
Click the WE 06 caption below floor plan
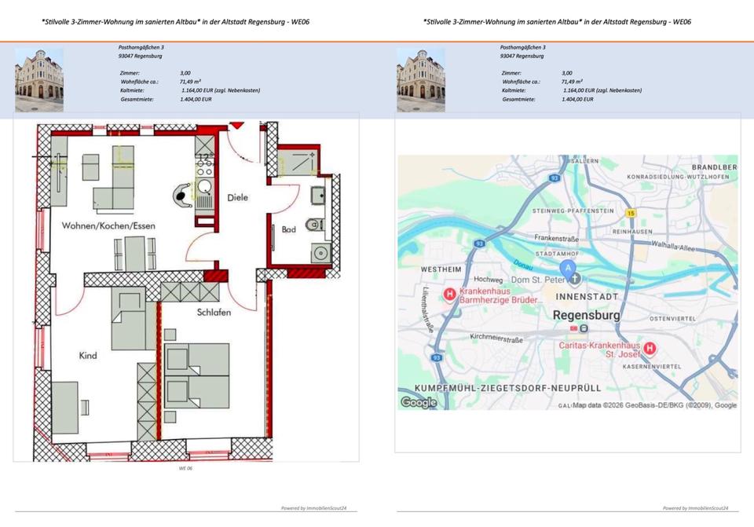coord(185,468)
